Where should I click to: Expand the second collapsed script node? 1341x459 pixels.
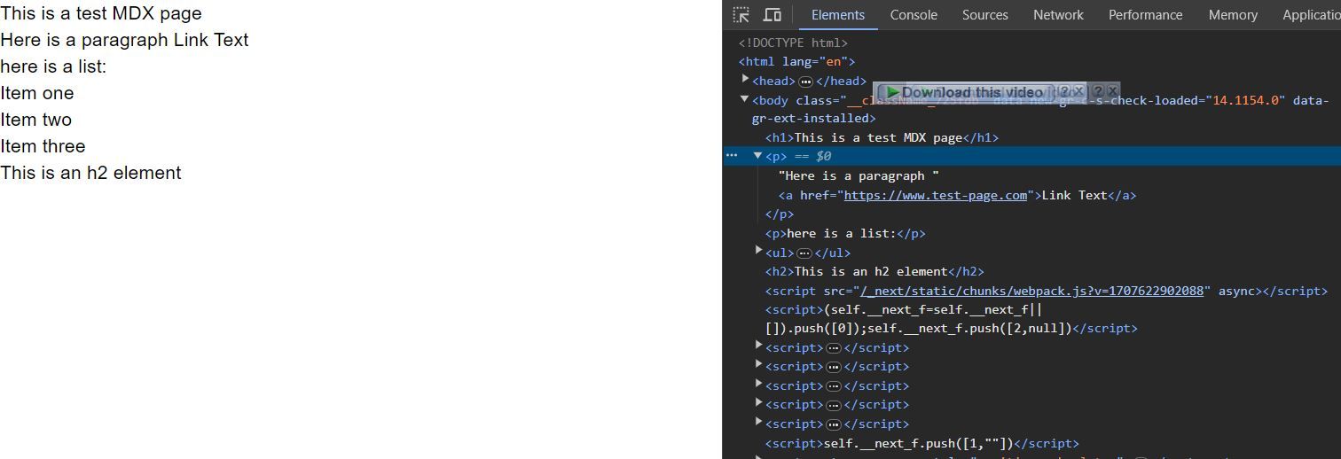pos(758,365)
